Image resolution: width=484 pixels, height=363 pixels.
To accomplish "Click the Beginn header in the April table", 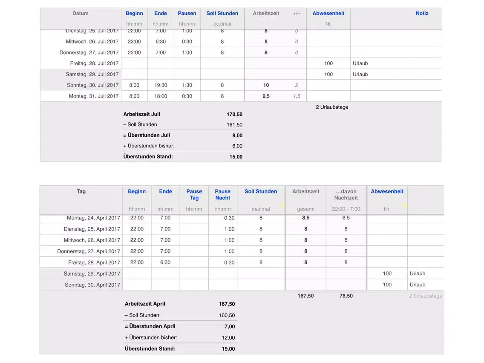I will (x=137, y=191).
